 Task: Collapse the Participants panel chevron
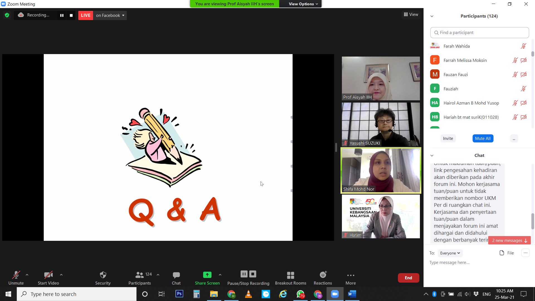pos(432,16)
